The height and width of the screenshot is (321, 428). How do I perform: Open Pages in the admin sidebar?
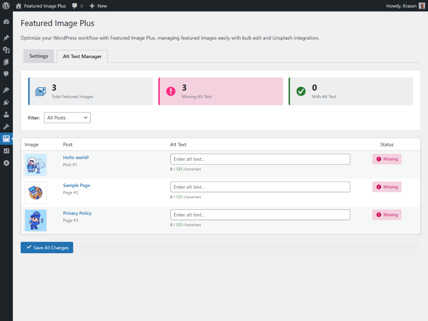coord(6,62)
